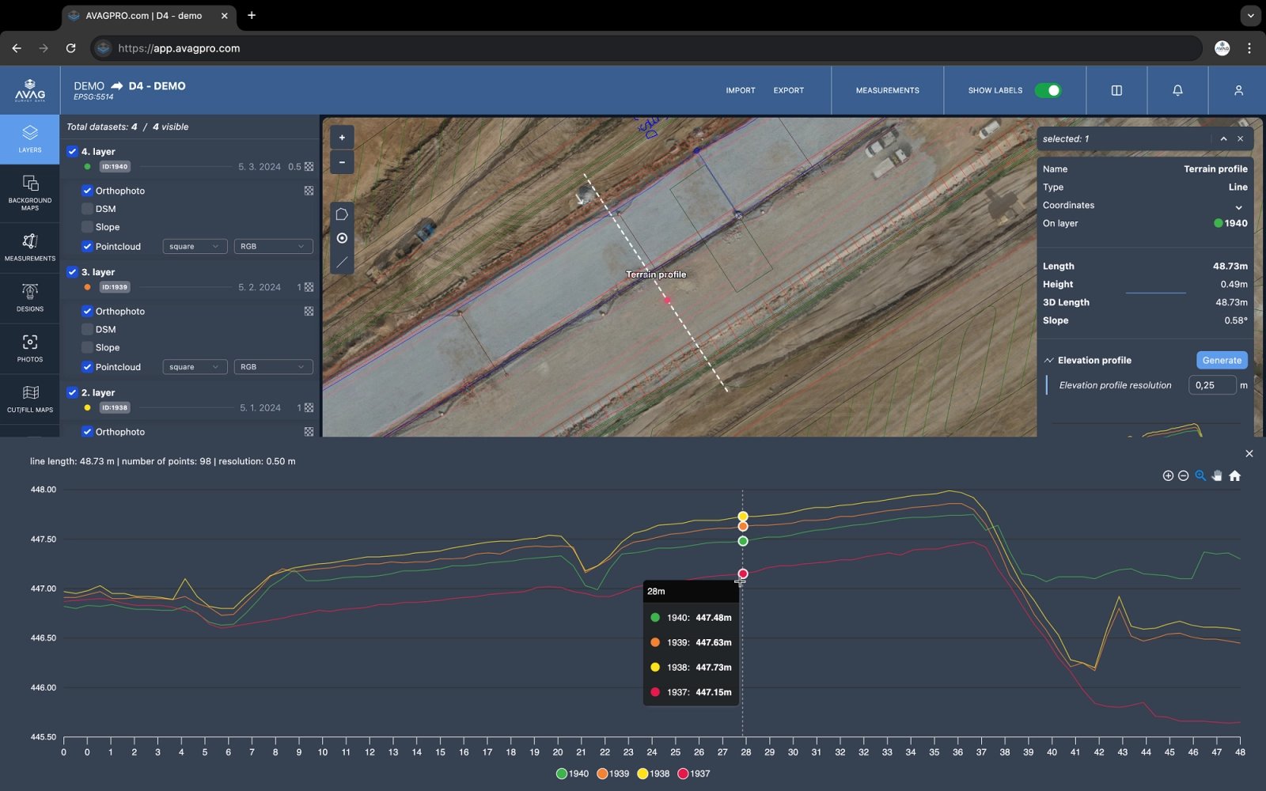The image size is (1266, 791).
Task: Open the Measurements sidebar panel
Action: [x=30, y=247]
